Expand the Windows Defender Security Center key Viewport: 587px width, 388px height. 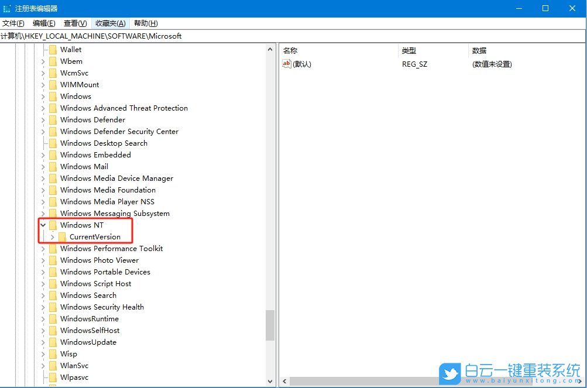pos(43,131)
